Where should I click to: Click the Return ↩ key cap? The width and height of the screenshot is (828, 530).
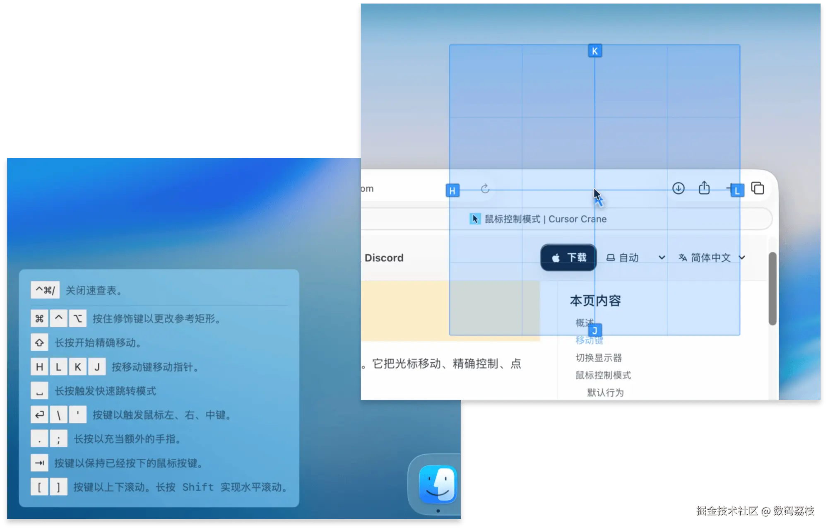[39, 414]
